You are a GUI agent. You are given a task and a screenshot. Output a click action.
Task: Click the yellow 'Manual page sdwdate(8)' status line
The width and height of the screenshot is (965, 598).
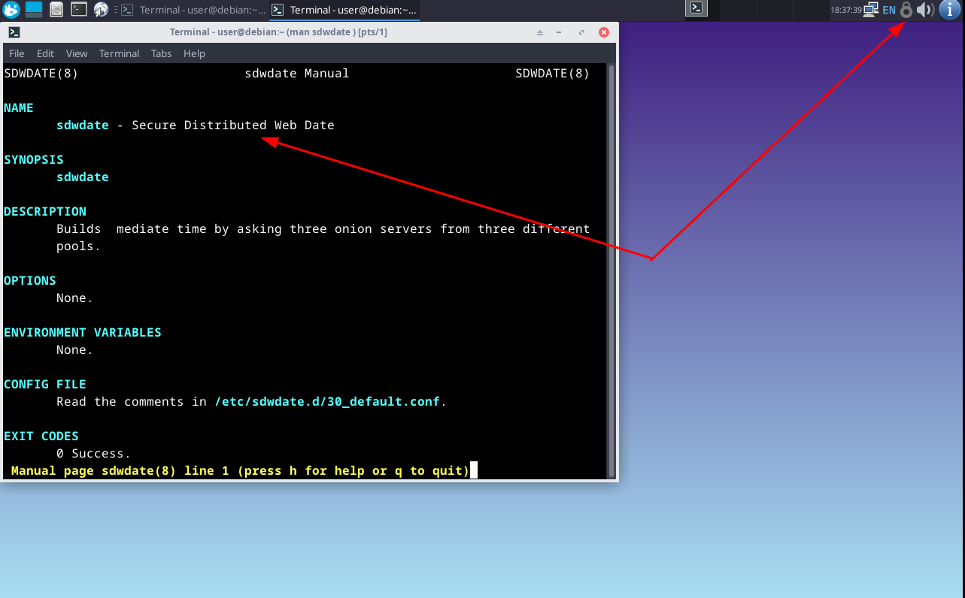tap(241, 471)
